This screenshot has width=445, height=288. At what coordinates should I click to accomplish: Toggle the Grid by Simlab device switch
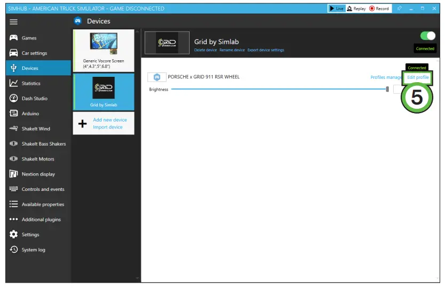[428, 36]
